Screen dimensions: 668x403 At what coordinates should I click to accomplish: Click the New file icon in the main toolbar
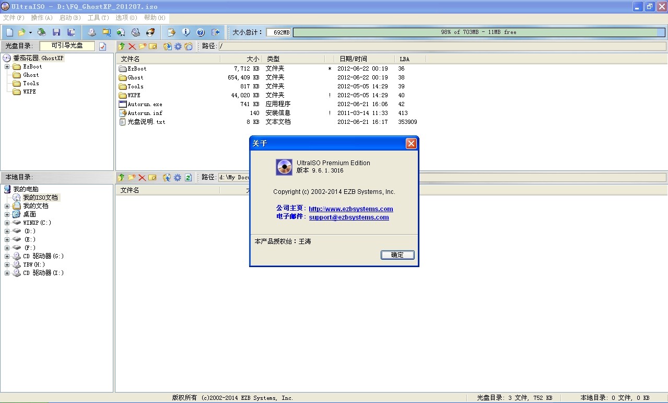click(x=9, y=32)
